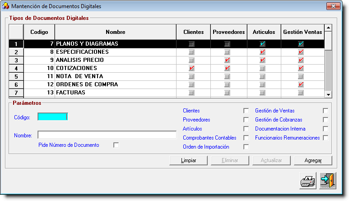Click the printer icon button

coord(308,181)
